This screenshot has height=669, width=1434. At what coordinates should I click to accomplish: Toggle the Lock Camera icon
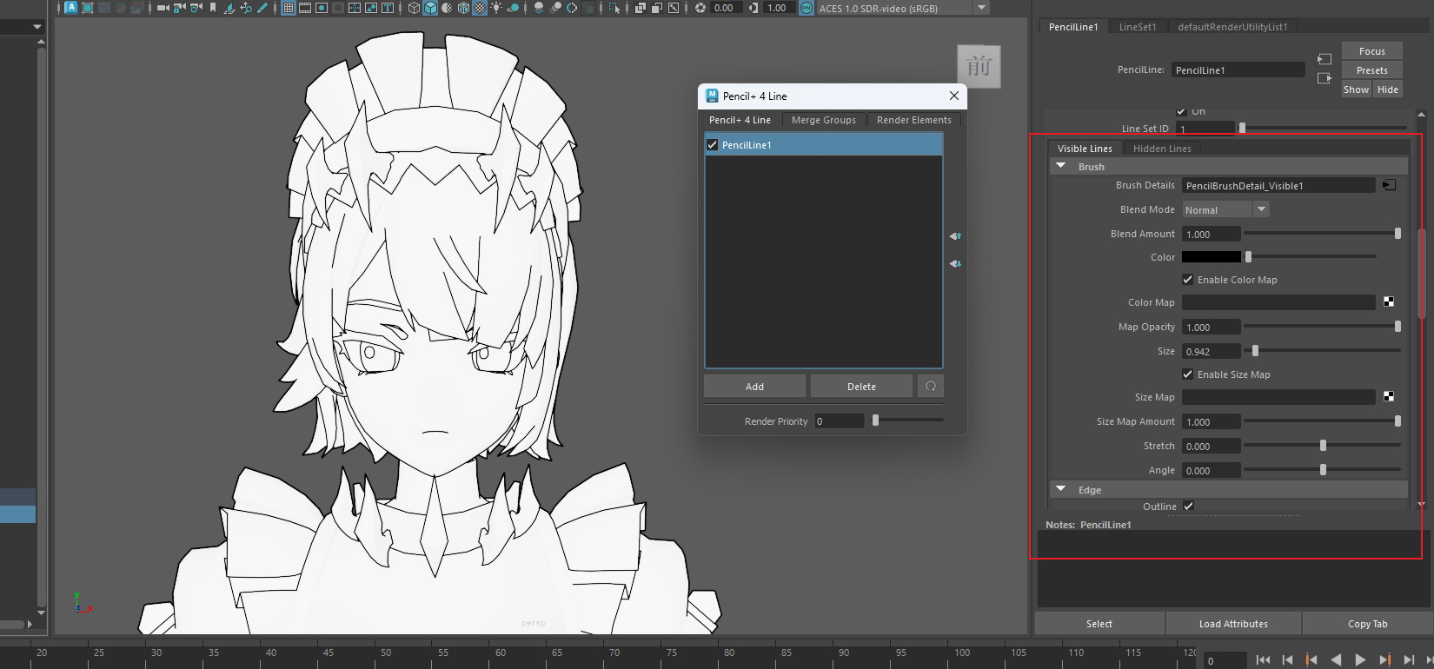[x=179, y=8]
